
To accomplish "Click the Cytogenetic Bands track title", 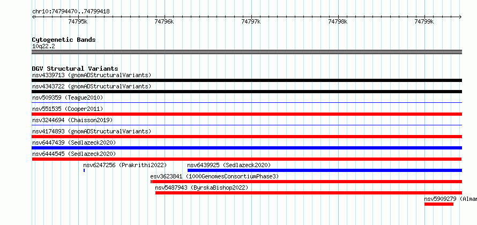I will click(64, 40).
